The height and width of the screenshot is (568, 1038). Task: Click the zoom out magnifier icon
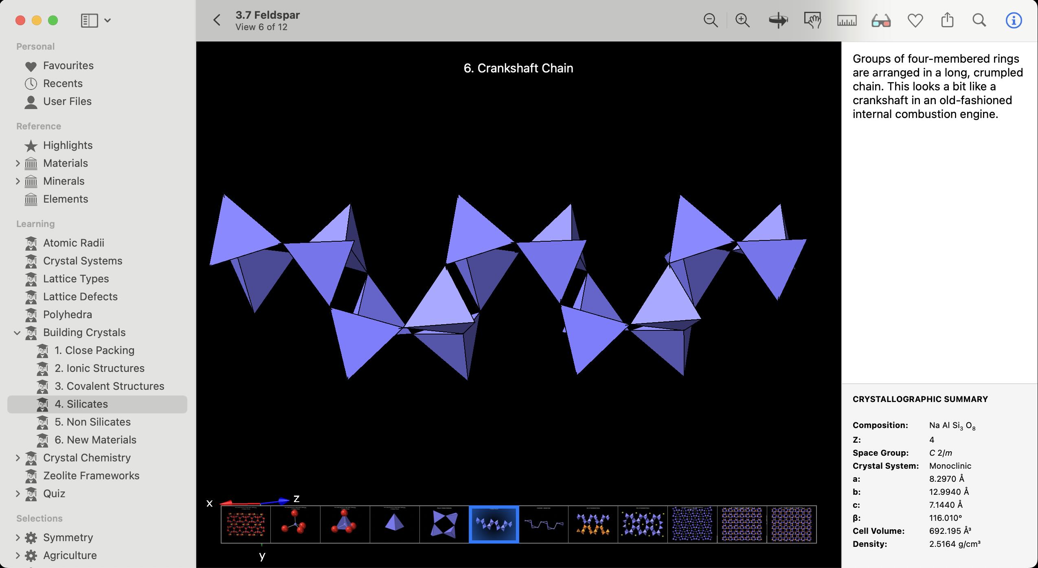(711, 20)
